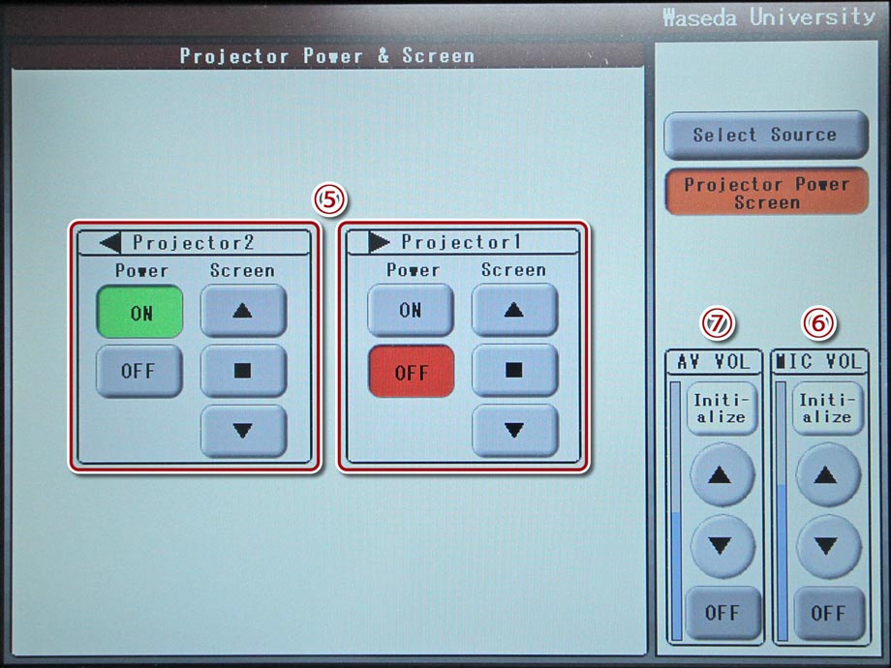Raise the Projector2 screen with up arrow
Viewport: 891px width, 668px height.
click(243, 311)
